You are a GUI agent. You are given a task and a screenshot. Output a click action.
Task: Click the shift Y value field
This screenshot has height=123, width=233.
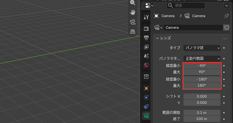tap(202, 103)
